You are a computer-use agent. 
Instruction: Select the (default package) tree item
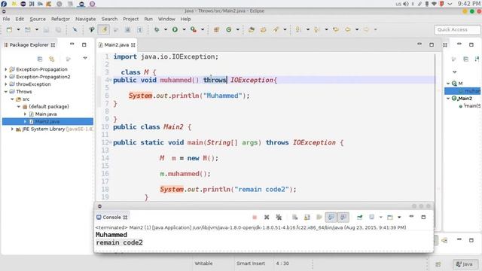click(x=49, y=107)
